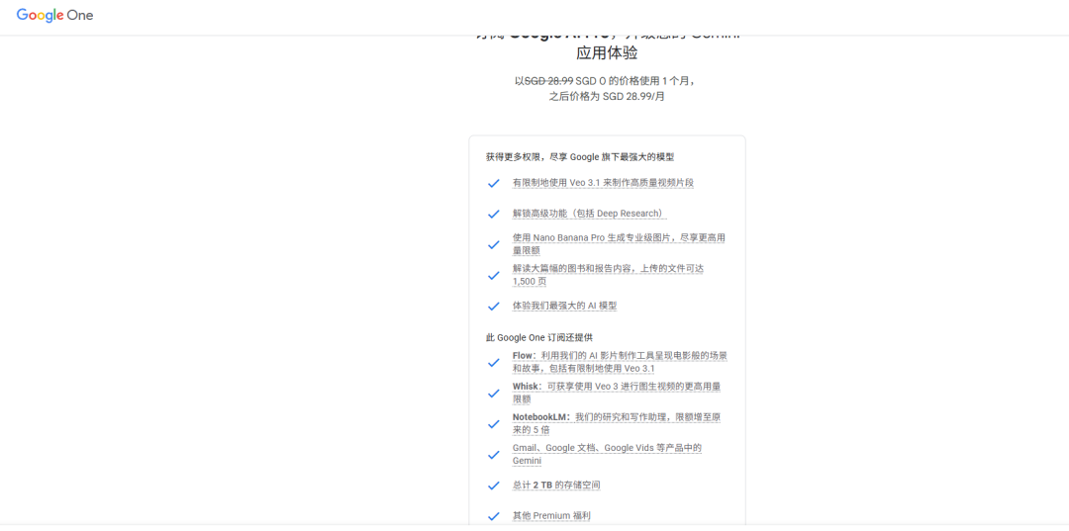Screen dimensions: 1069x531
Task: Open the Whisk 图生视频 description text
Action: (x=617, y=393)
